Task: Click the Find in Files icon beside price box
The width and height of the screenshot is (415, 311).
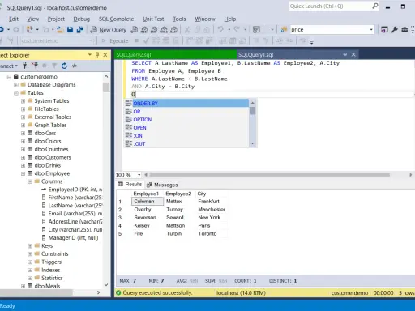Action: pyautogui.click(x=284, y=29)
